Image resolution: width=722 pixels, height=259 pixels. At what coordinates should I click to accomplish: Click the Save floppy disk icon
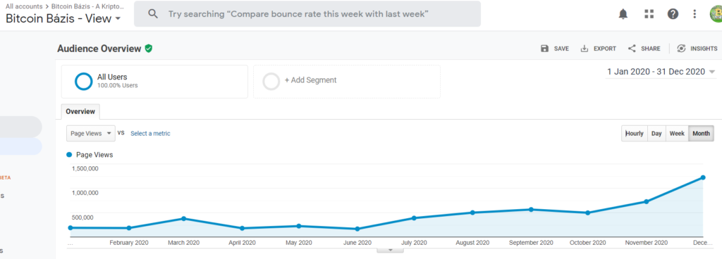coord(545,49)
